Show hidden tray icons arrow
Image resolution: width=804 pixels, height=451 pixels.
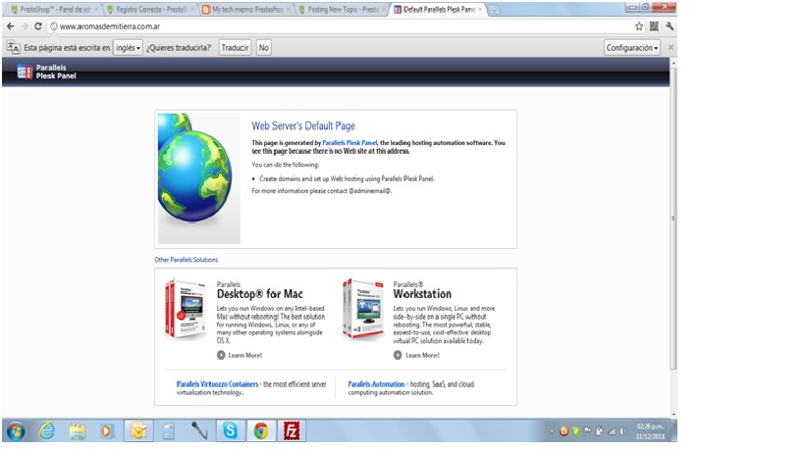coord(552,431)
